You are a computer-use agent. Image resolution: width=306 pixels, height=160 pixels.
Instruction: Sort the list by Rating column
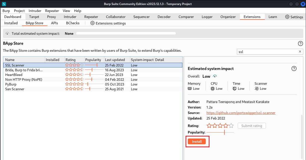click(x=74, y=60)
